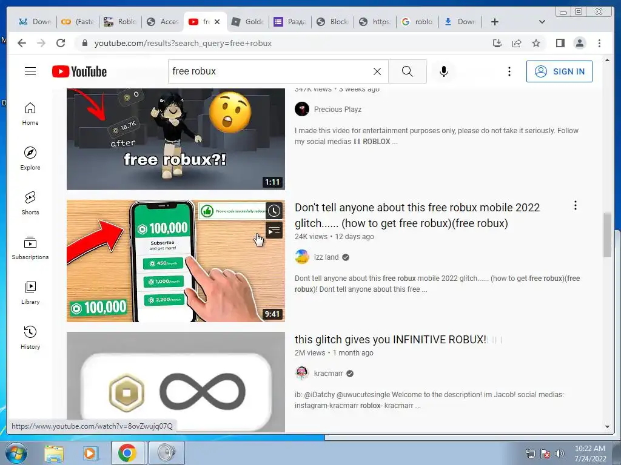This screenshot has width=621, height=465.
Task: Add the izz land video to queue
Action: 274,231
